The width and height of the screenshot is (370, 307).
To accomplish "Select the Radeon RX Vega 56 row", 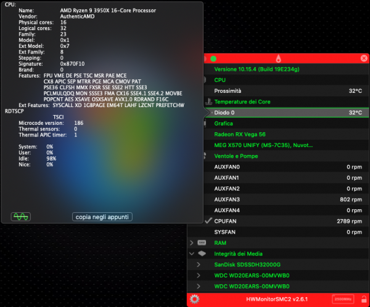I will (287, 134).
